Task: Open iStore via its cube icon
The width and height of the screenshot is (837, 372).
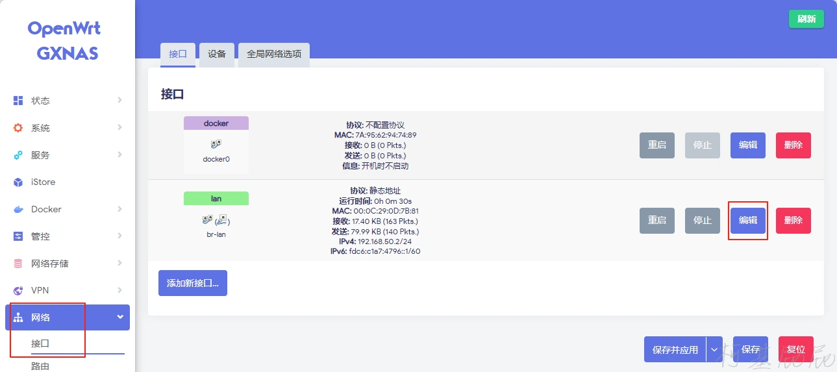Action: [18, 182]
